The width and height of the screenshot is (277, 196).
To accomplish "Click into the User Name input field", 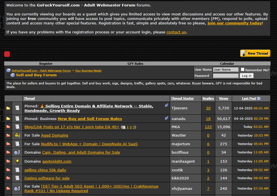I will tap(225, 70).
